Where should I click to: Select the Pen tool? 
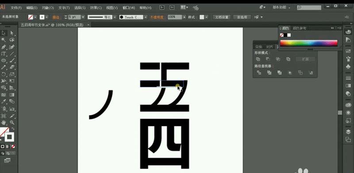(4, 47)
